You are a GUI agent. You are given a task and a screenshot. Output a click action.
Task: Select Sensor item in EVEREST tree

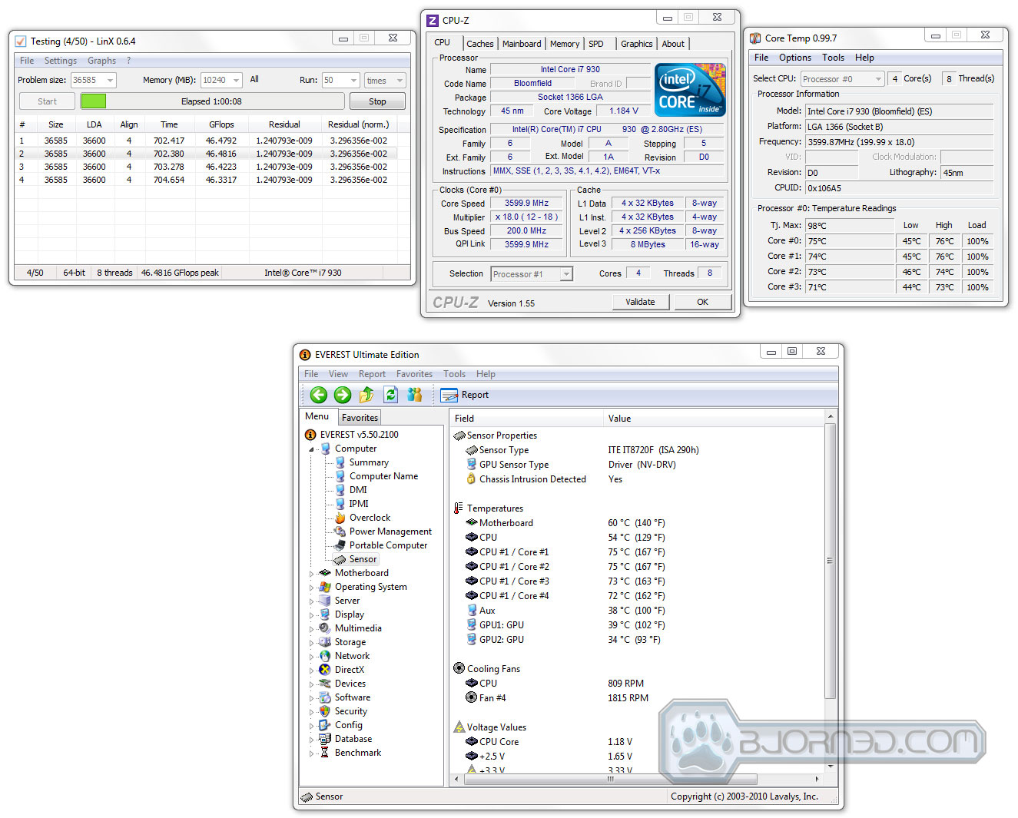click(363, 559)
